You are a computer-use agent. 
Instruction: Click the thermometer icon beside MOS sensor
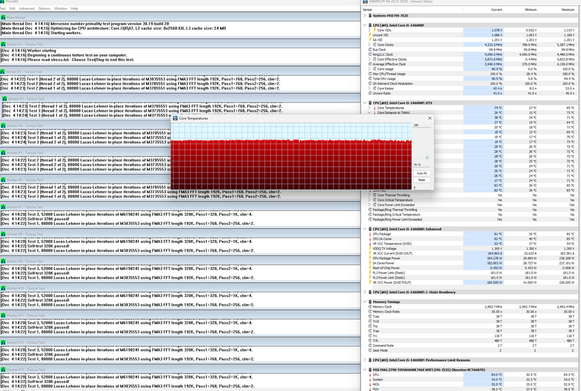tap(370, 384)
